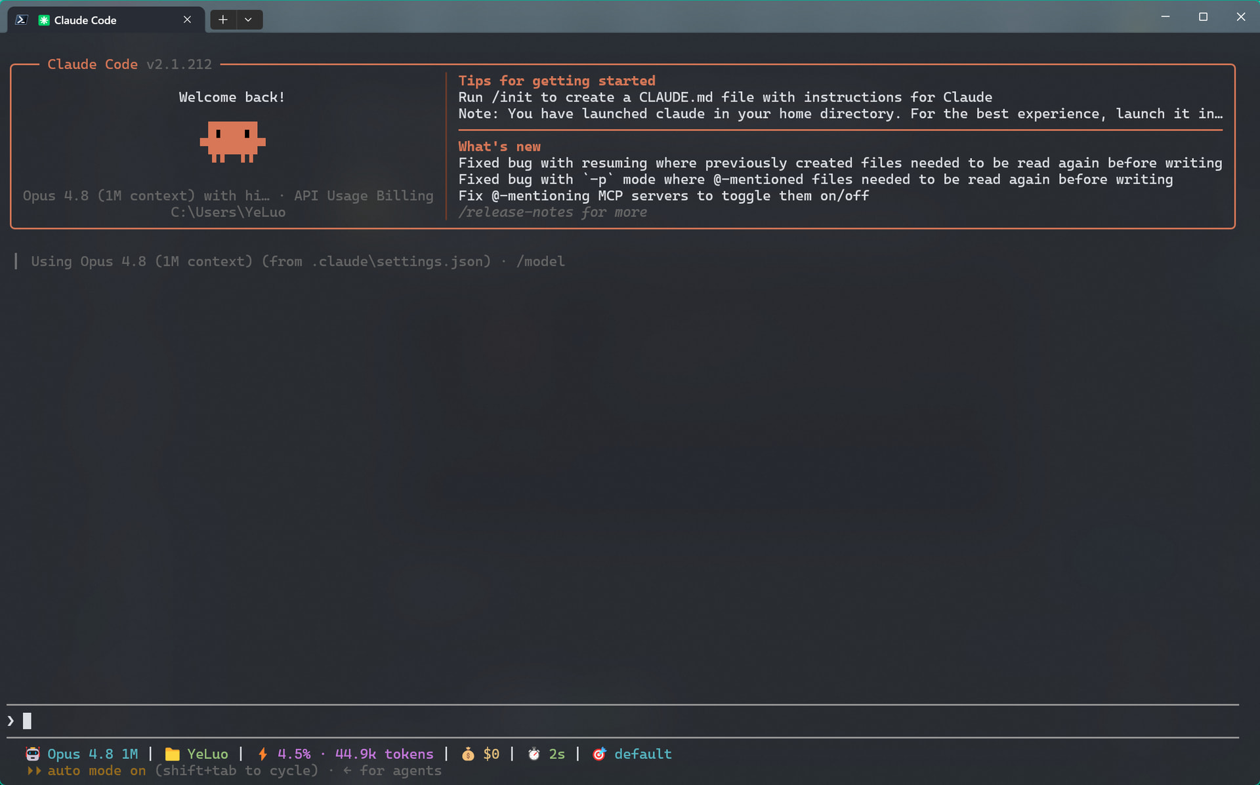Click the orange Claude mascot pixel art

[232, 142]
